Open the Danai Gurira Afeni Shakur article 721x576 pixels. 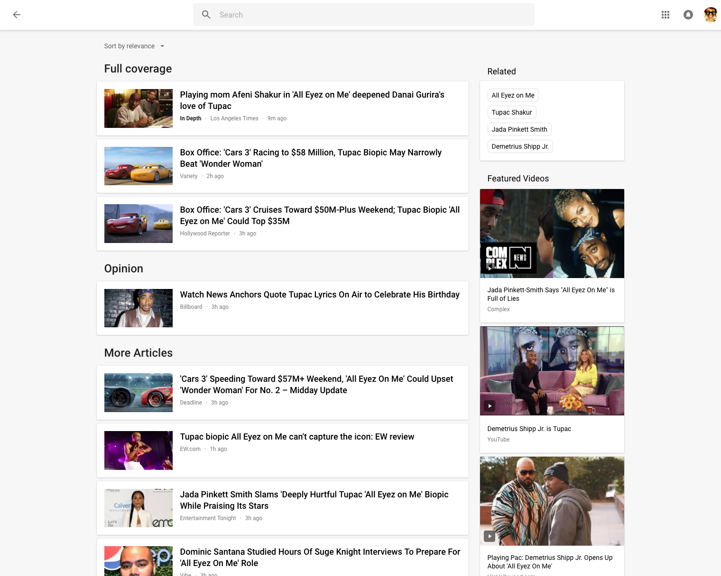click(312, 100)
